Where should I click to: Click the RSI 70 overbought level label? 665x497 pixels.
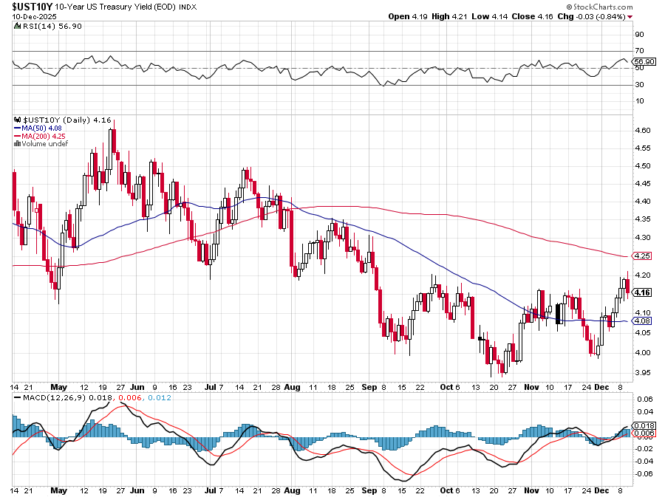(x=639, y=51)
